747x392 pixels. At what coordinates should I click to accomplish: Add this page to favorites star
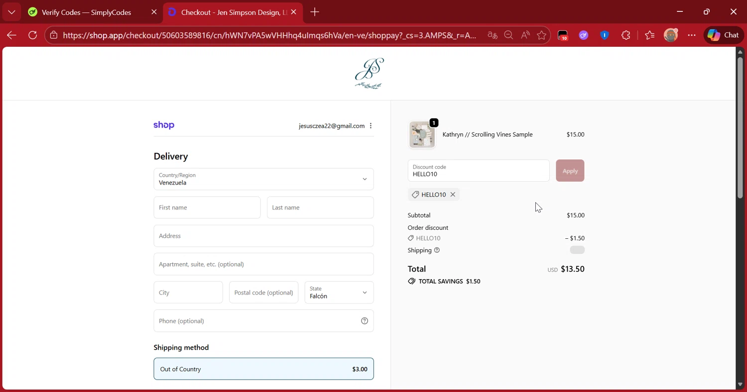pyautogui.click(x=541, y=35)
